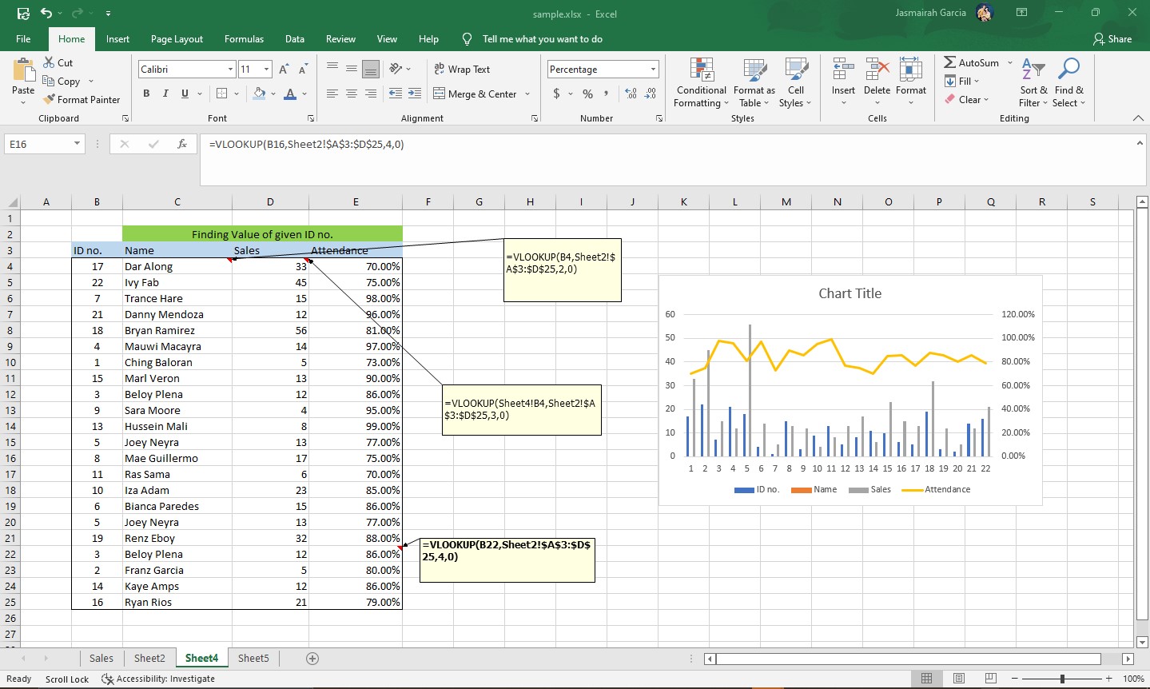Open the font size dropdown
This screenshot has height=689, width=1150.
pos(267,70)
